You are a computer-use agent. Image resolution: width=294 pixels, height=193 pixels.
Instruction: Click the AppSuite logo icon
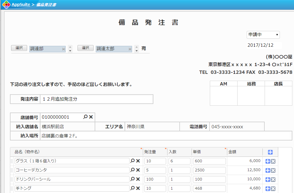coord(6,5)
